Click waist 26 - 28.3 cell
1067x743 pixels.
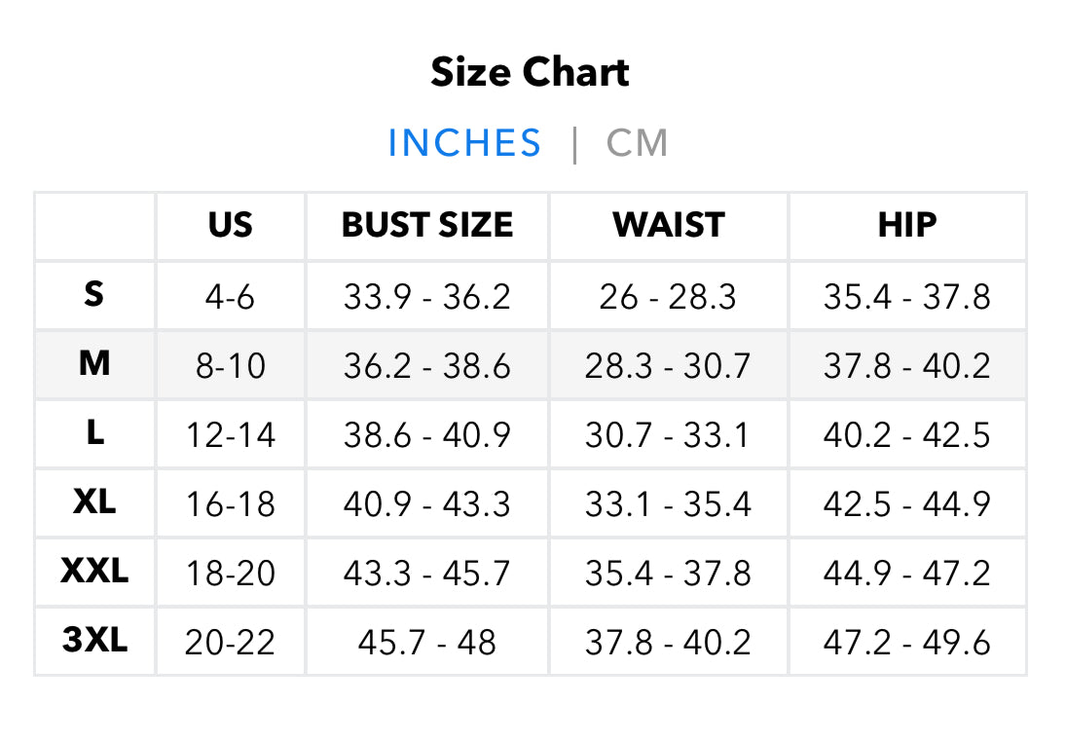point(668,296)
